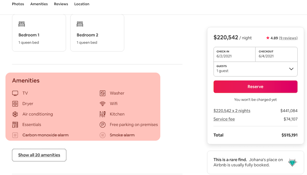Select the Air conditioning label

pyautogui.click(x=38, y=114)
